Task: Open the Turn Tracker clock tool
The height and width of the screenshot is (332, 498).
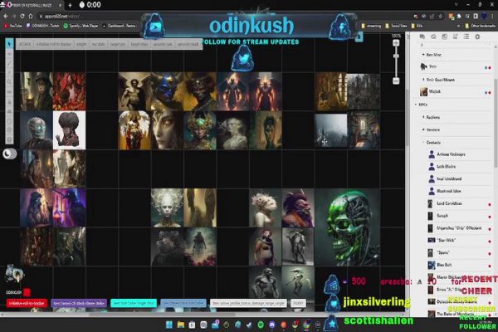Action: (x=9, y=120)
